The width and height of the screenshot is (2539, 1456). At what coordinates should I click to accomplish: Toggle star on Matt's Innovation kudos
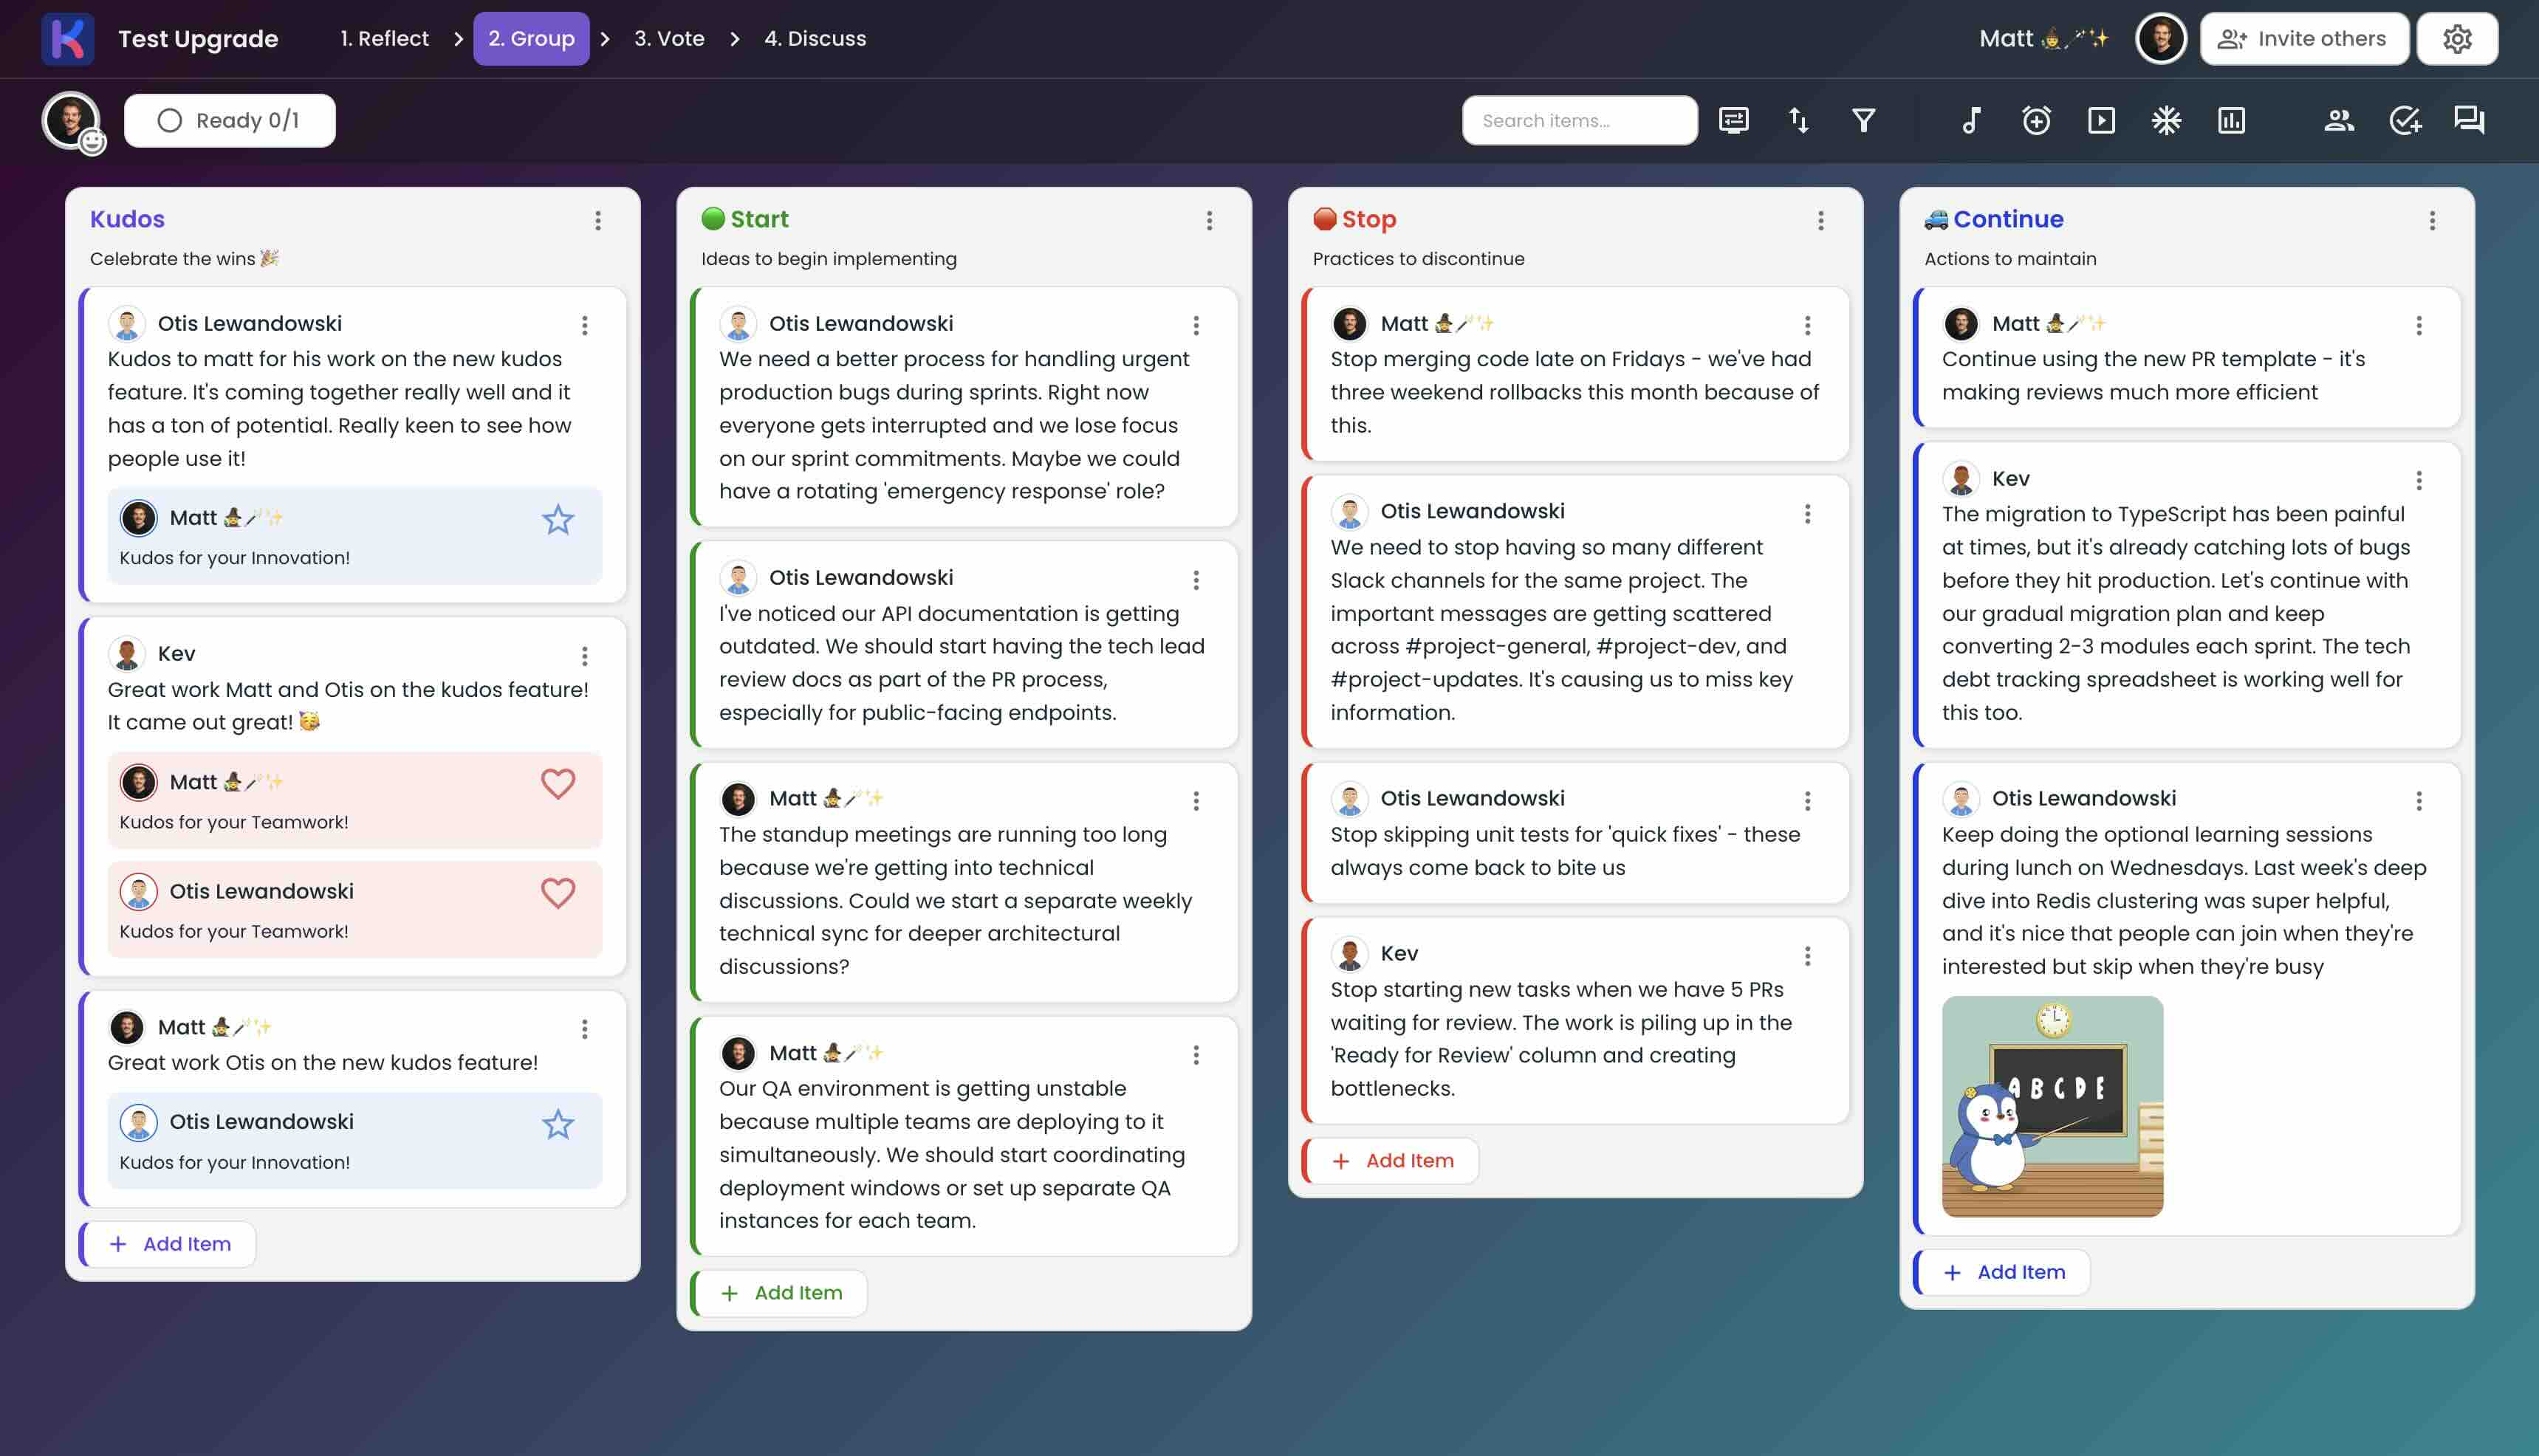558,519
